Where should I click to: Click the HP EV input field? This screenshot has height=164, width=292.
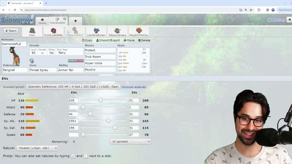pyautogui.click(x=73, y=101)
